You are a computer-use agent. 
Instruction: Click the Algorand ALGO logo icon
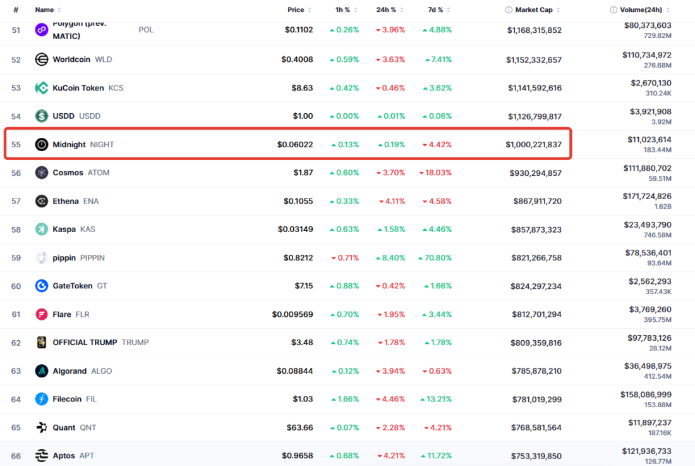coord(42,371)
